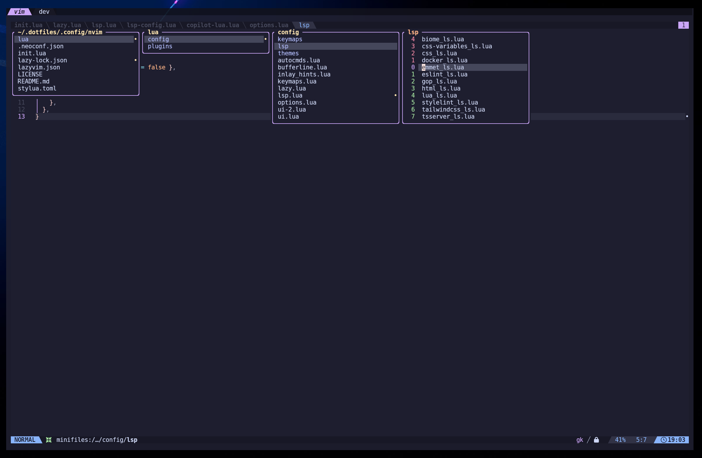This screenshot has height=458, width=702.
Task: Select autocmds.lua in the config panel
Action: click(x=299, y=60)
